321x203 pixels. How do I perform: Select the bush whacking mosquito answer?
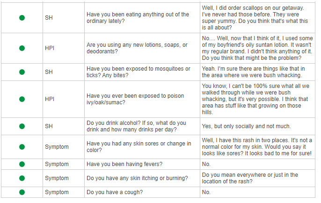[254, 72]
